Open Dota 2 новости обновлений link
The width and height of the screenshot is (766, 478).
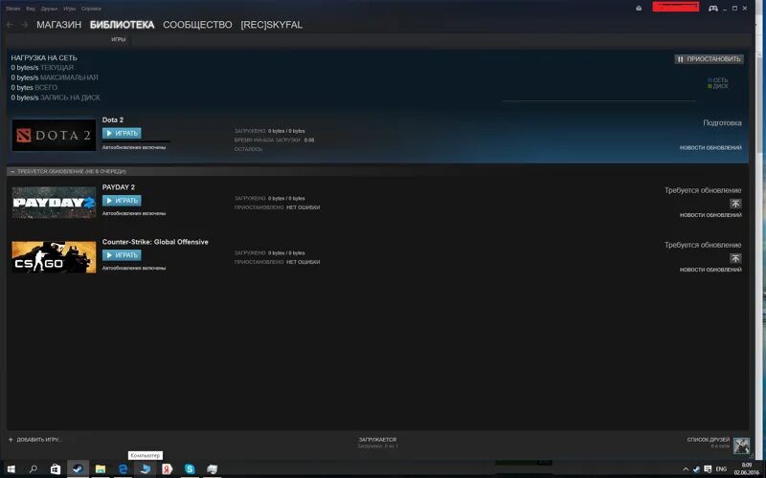710,147
